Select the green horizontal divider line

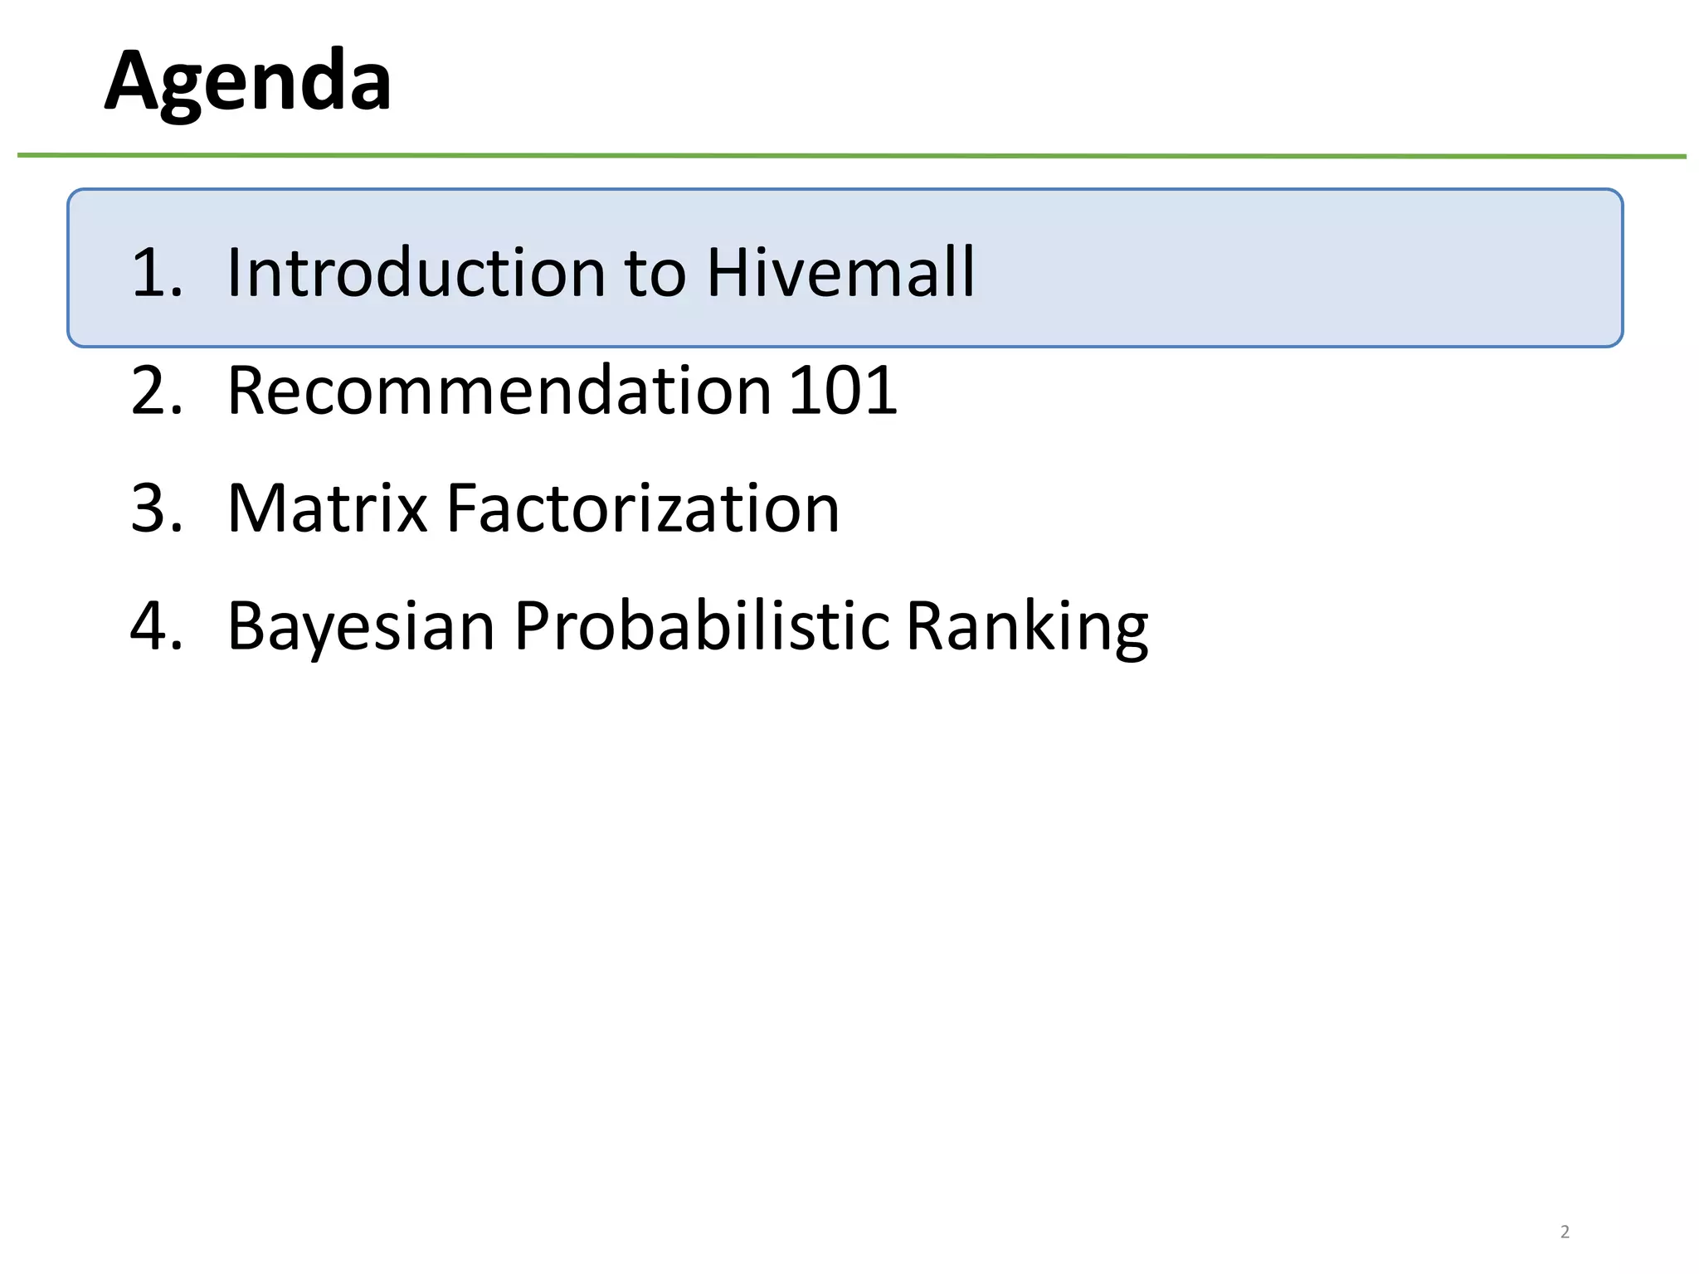pyautogui.click(x=851, y=155)
